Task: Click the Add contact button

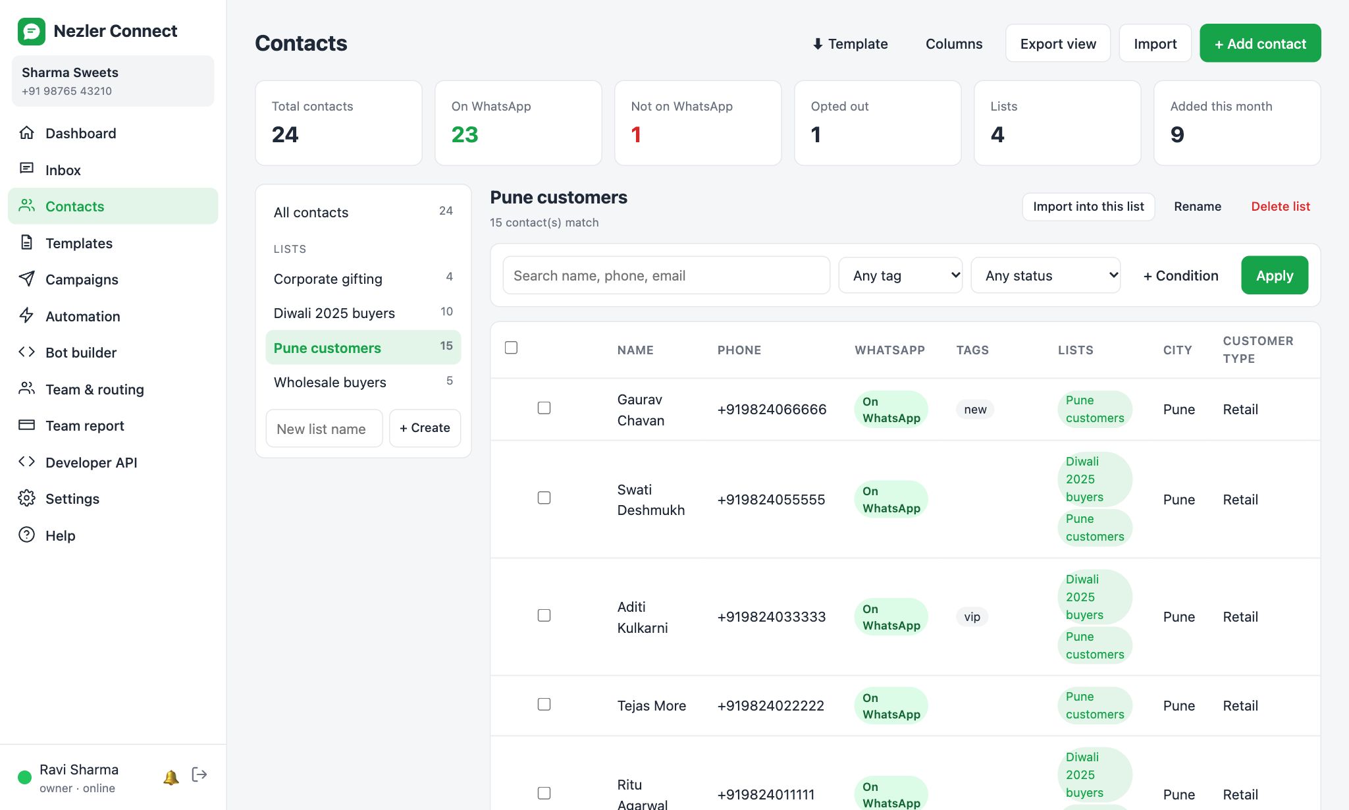Action: (x=1260, y=43)
